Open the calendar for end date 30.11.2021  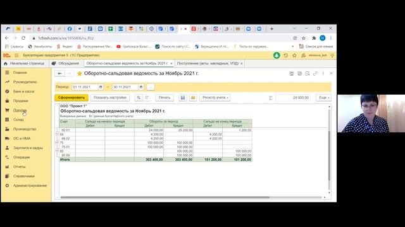140,87
